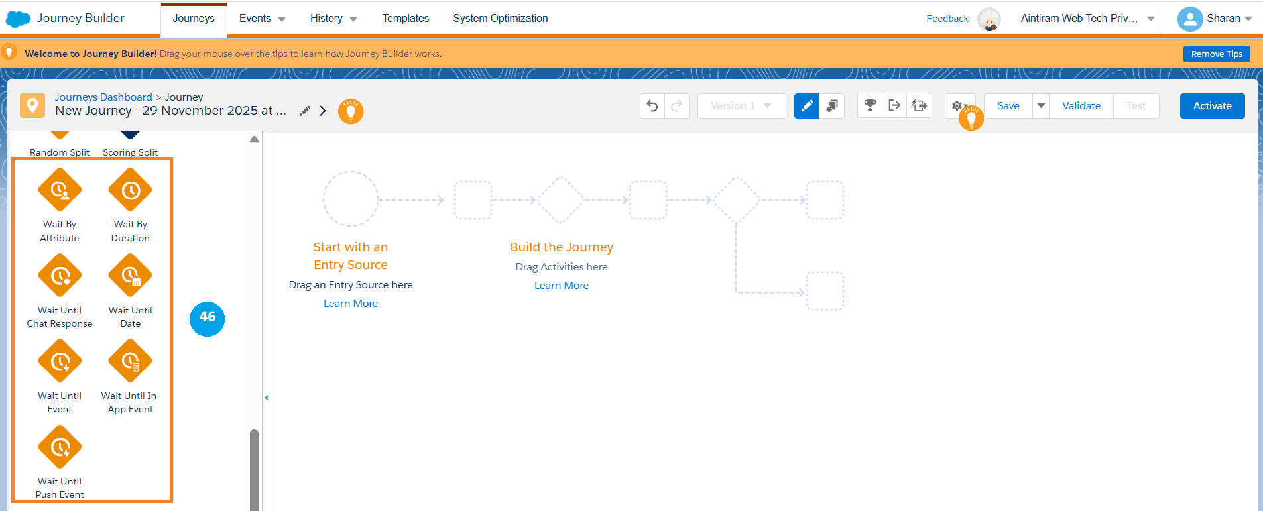Toggle the multi-select mode button

(x=831, y=106)
